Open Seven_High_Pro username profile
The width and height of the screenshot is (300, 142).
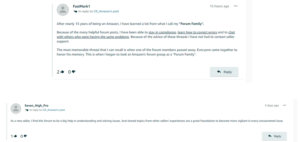pos(37,105)
